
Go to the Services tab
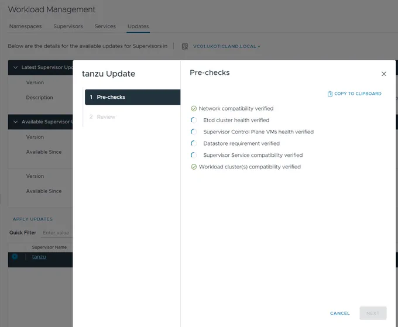point(105,26)
